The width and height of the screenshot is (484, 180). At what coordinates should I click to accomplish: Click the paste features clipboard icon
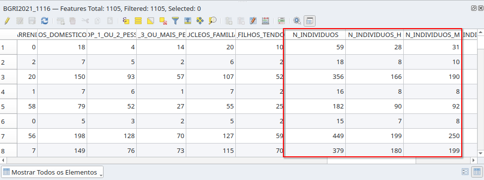(110, 21)
